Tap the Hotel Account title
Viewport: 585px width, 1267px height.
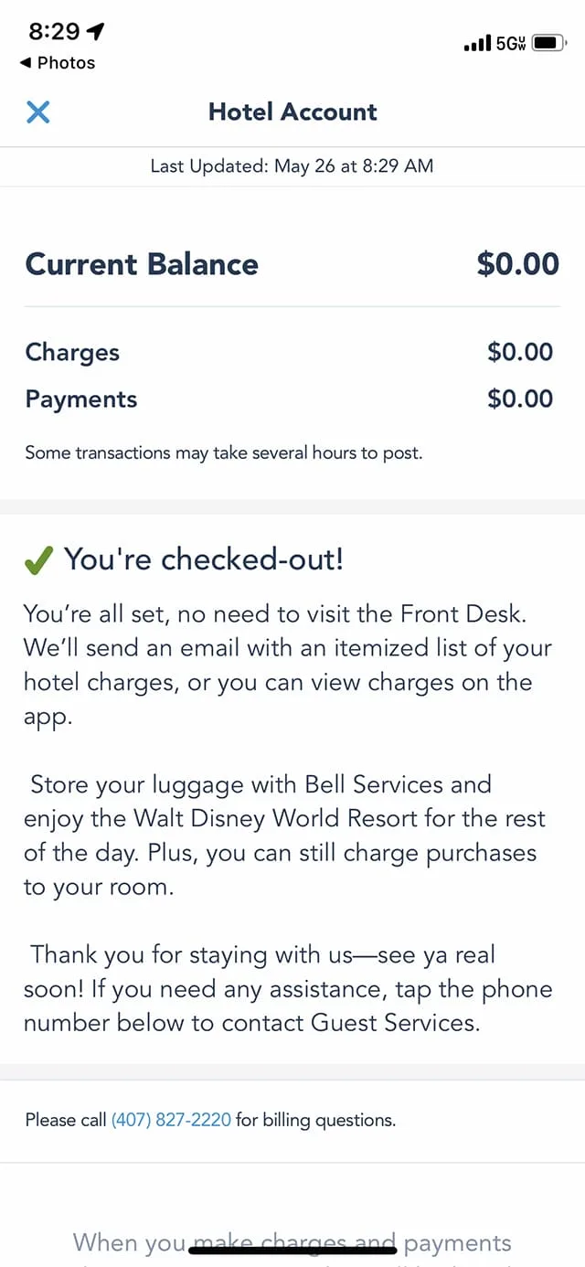(292, 112)
